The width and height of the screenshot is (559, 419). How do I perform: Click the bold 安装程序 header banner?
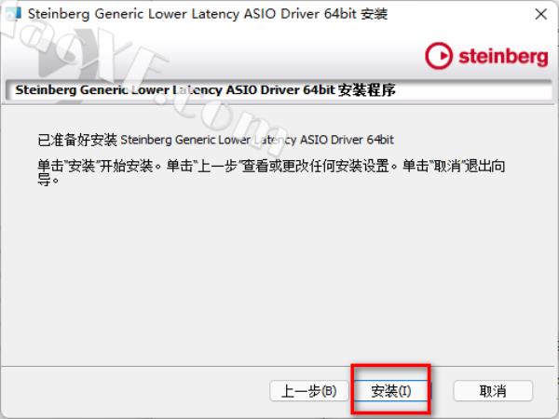pos(278,90)
